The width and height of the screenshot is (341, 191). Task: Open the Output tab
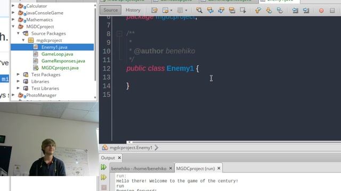click(108, 158)
